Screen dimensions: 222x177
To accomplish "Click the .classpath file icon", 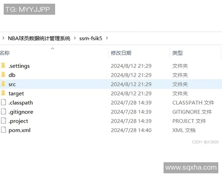I will (3, 103).
